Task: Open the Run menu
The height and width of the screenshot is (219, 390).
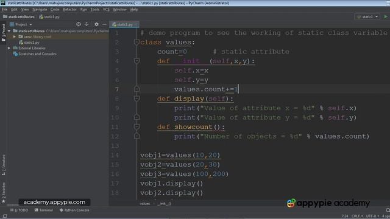Action: tap(83, 10)
